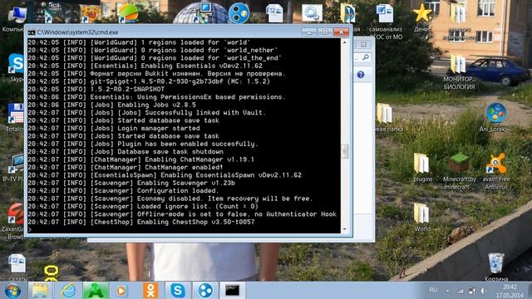Open the Skype desktop shortcut
Screen dimensions: 532x299
[16, 64]
